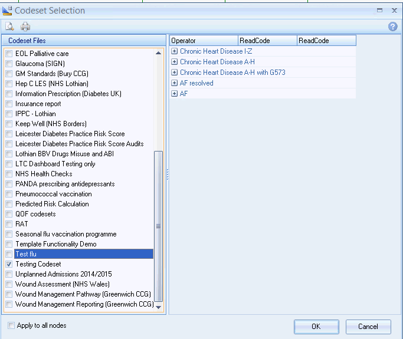
Task: Tick the QOF codesets checkbox
Action: coord(9,214)
